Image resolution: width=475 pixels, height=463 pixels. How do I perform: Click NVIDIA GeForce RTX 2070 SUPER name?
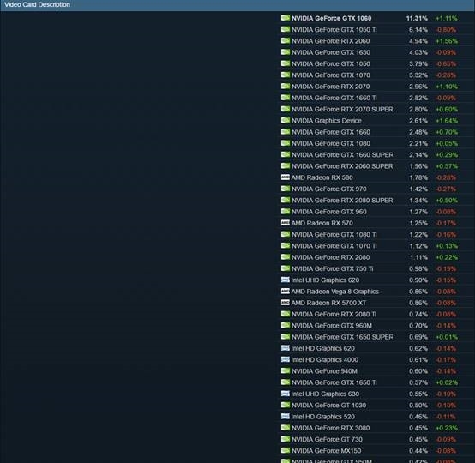[x=342, y=110]
